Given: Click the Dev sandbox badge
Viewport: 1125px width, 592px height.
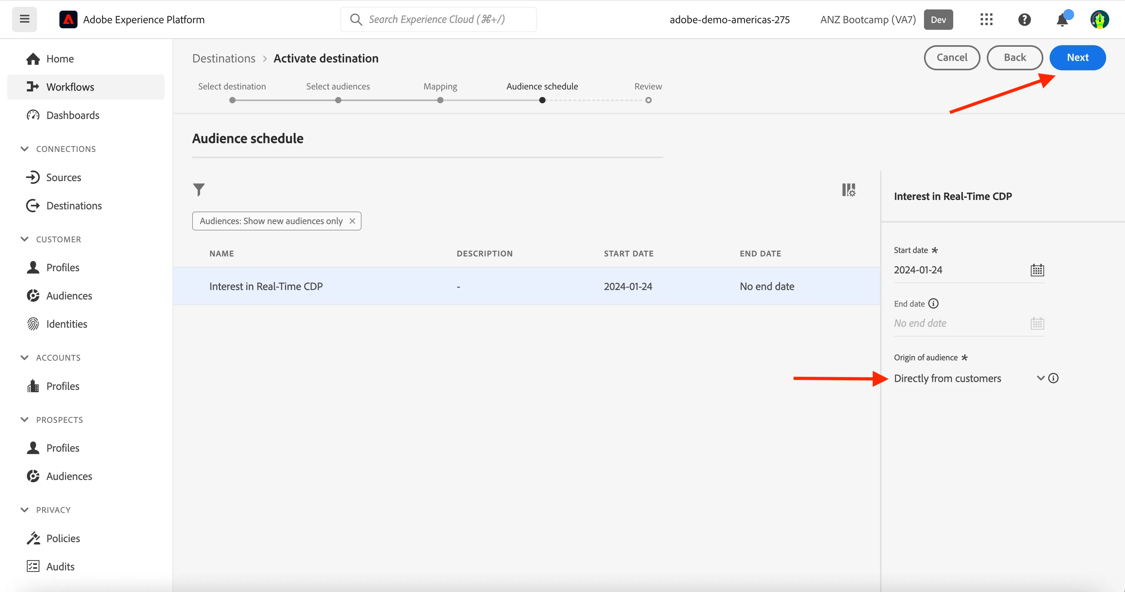Looking at the screenshot, I should click(938, 20).
